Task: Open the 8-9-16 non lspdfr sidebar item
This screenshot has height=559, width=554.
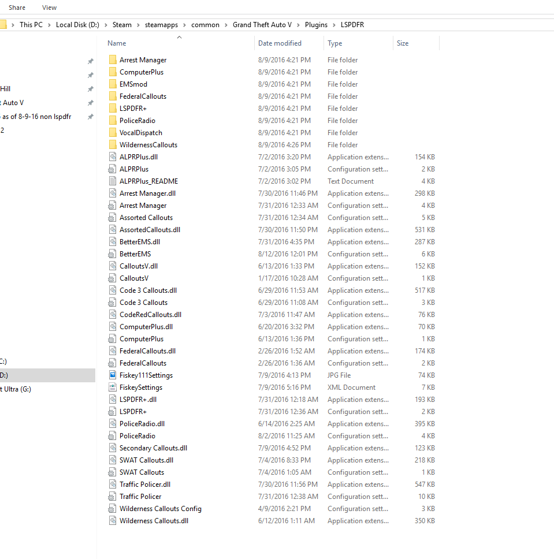Action: pos(36,117)
